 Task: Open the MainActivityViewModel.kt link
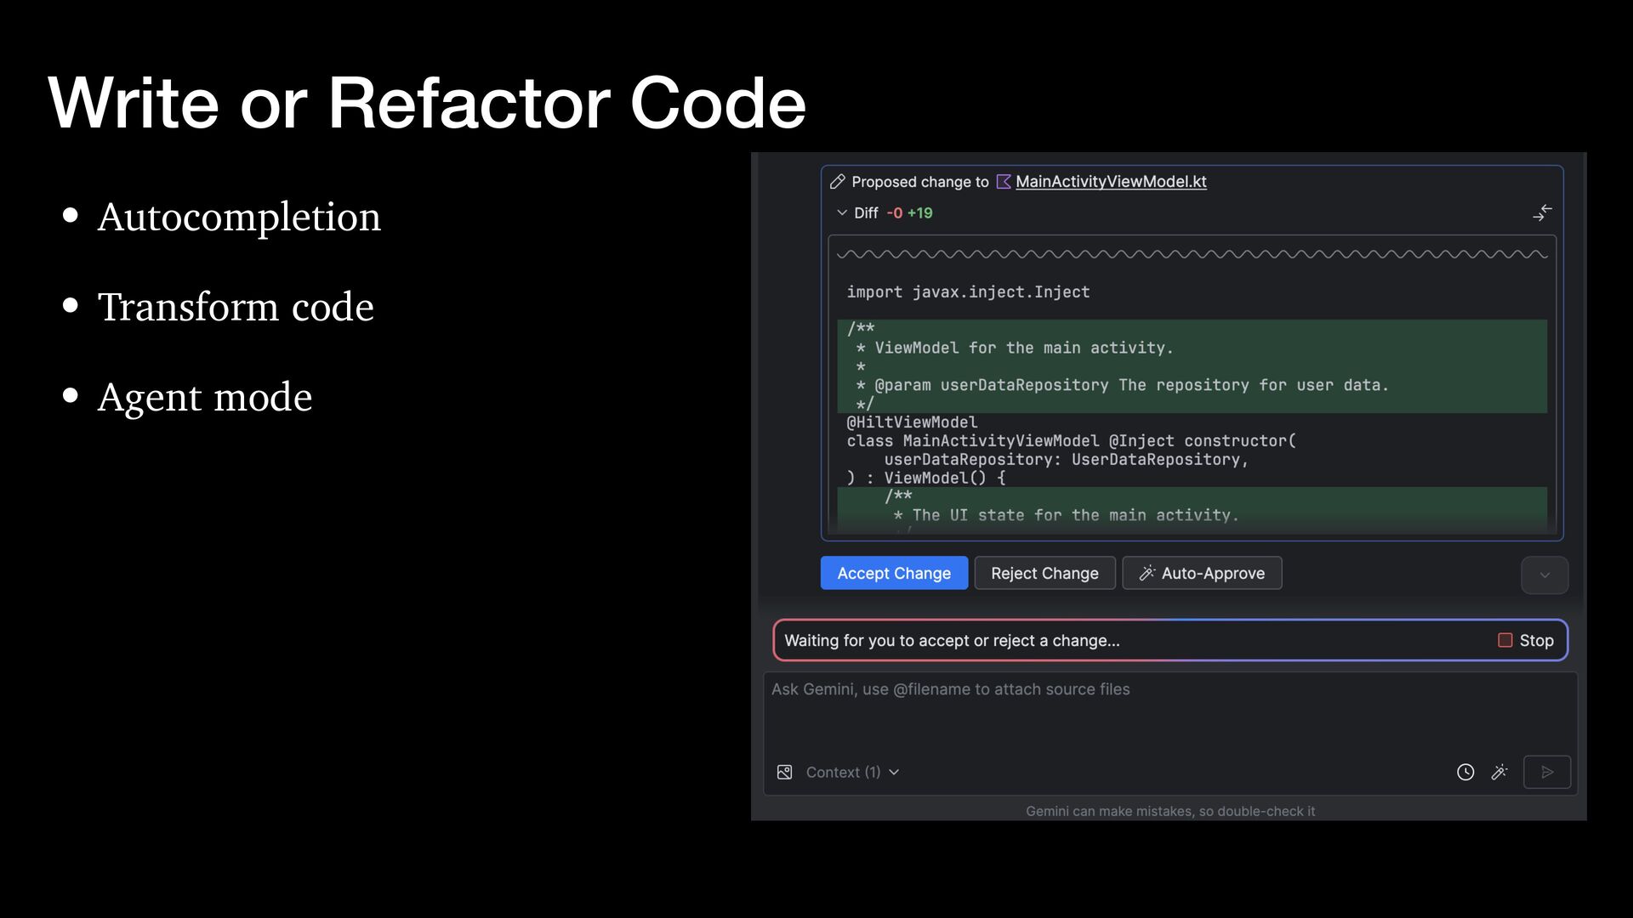click(x=1111, y=182)
